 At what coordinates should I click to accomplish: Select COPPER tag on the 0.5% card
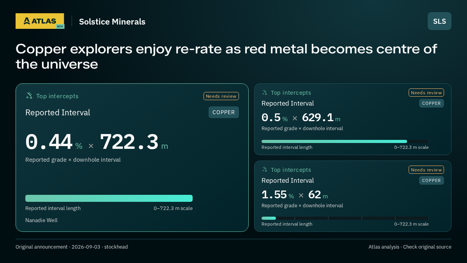coord(432,103)
